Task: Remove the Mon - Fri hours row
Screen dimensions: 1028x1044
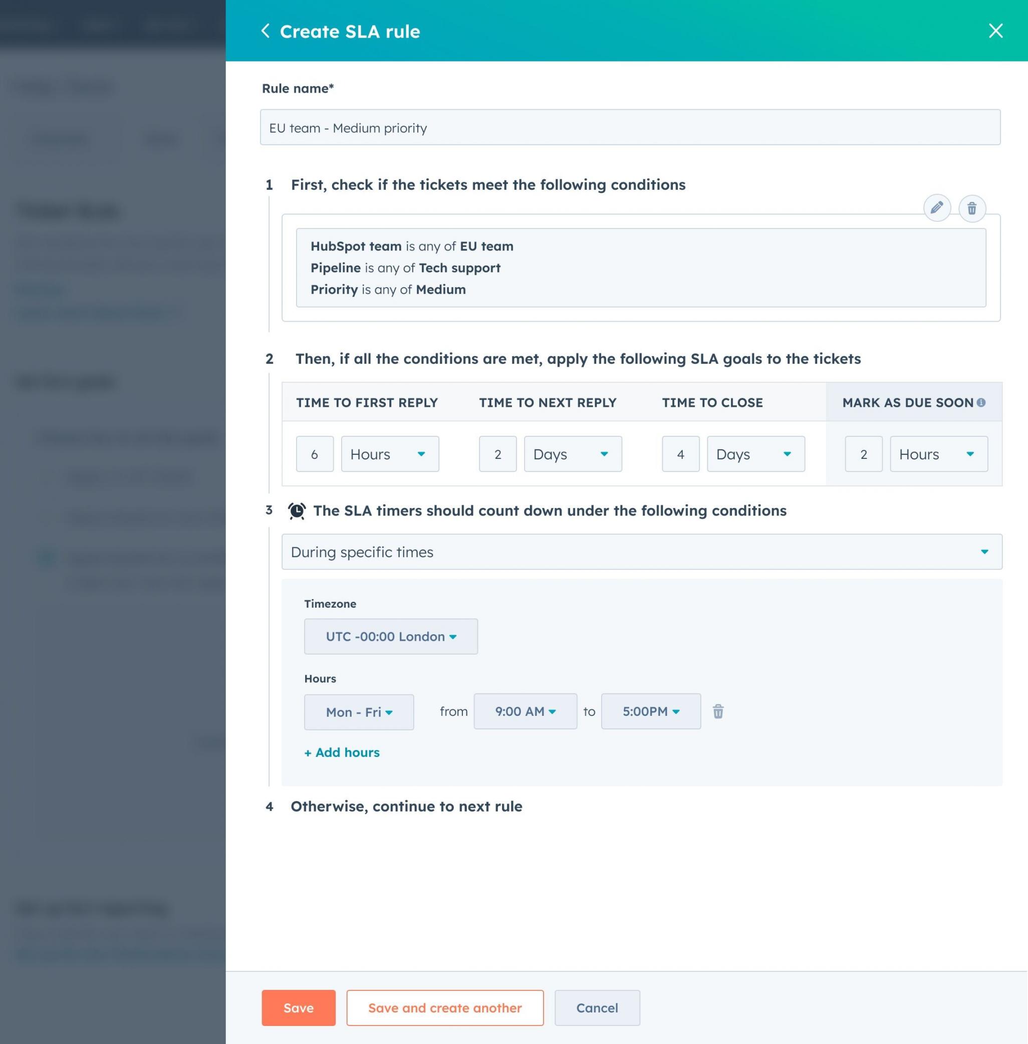Action: pos(718,711)
